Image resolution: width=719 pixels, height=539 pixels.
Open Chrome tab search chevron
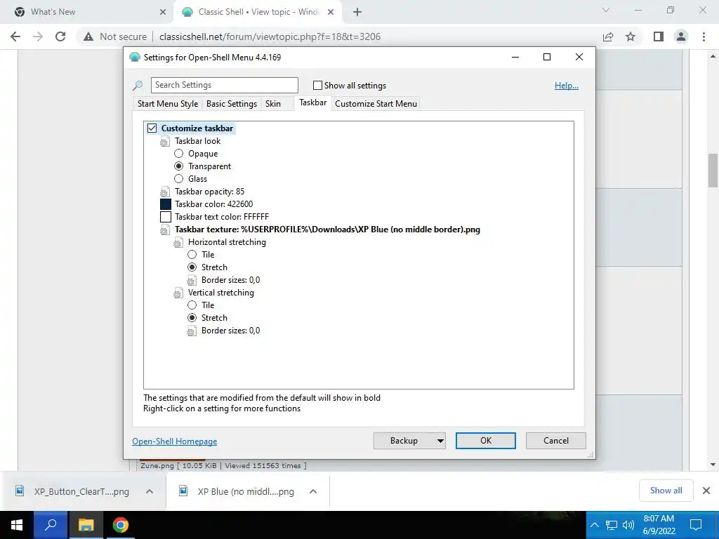pyautogui.click(x=606, y=10)
